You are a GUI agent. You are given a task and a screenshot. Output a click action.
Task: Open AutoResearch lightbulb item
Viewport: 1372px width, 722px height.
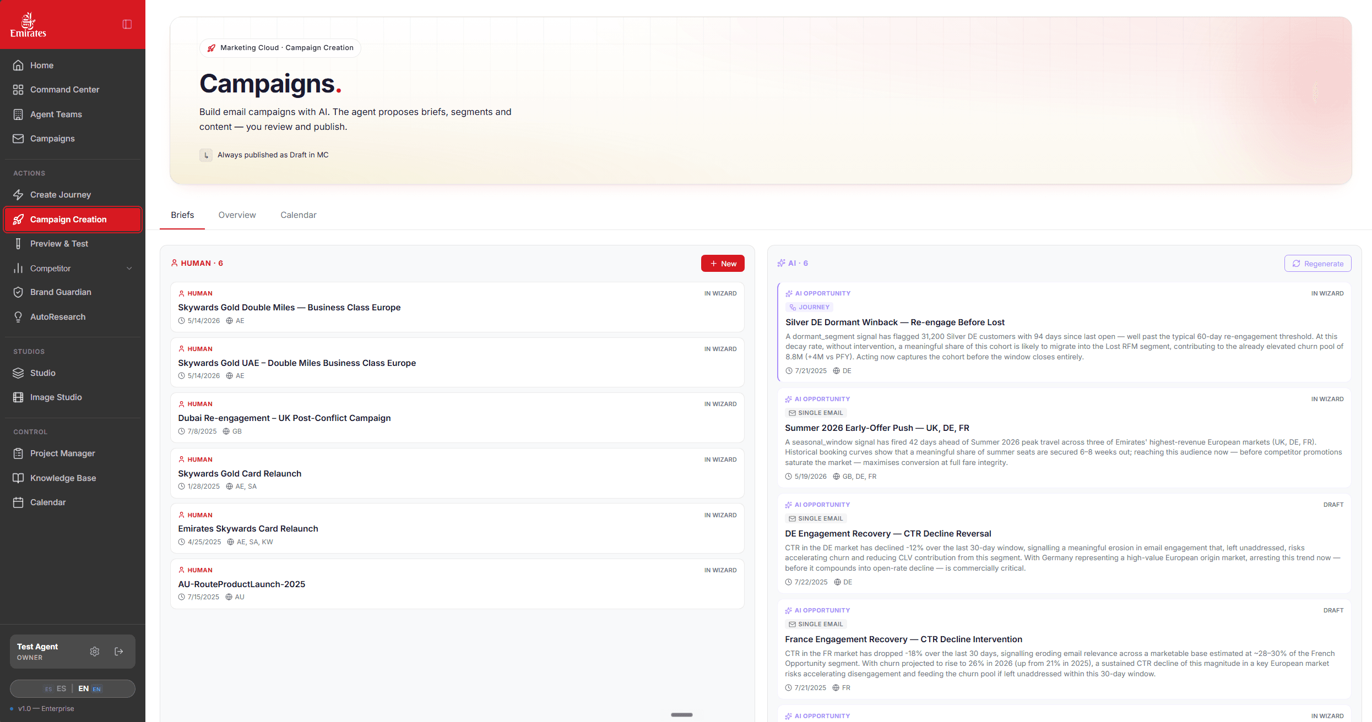(73, 316)
